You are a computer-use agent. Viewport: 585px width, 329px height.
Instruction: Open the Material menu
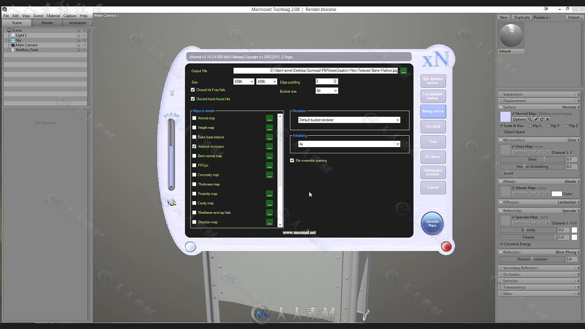click(x=53, y=16)
